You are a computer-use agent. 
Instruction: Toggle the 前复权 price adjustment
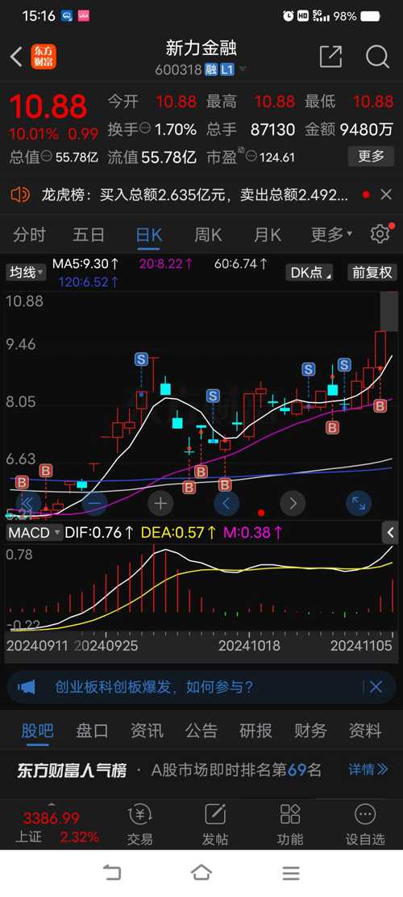pos(372,272)
